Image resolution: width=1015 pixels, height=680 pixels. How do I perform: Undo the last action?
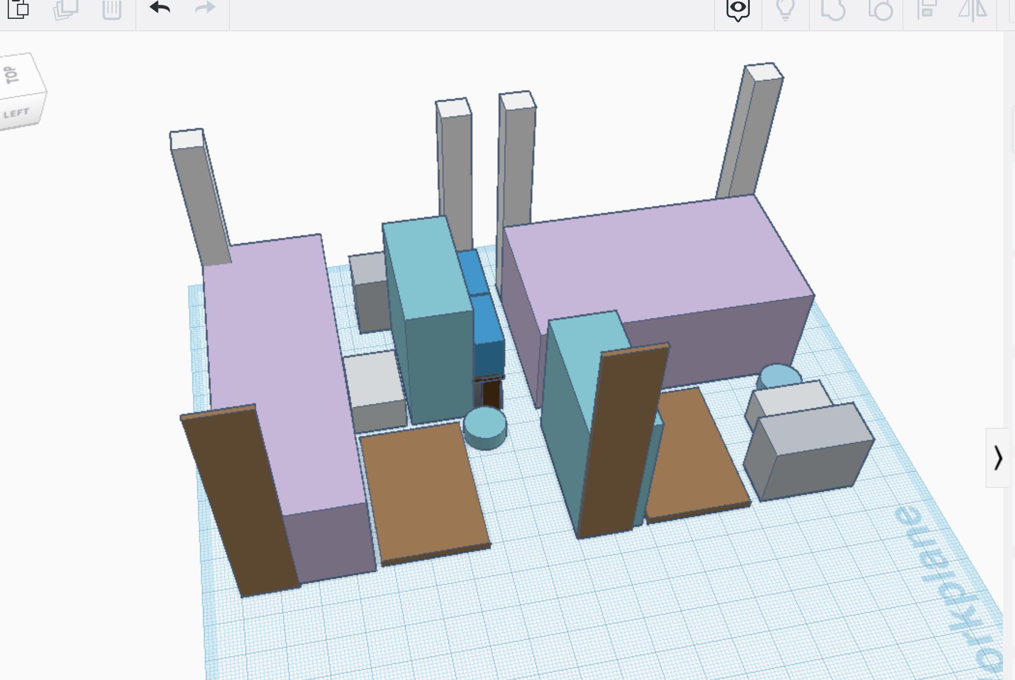[x=160, y=8]
